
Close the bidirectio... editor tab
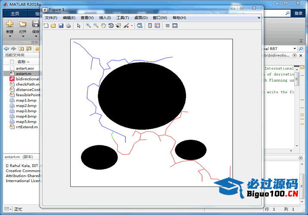[x=301, y=55]
